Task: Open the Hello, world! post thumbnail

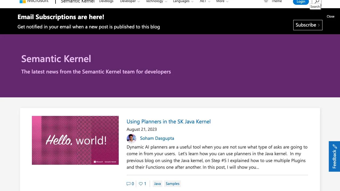Action: (x=75, y=140)
